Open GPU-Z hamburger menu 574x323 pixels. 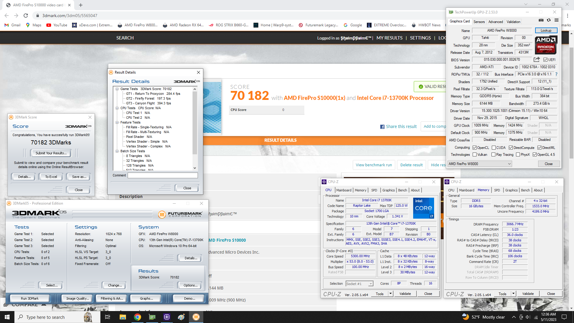tap(556, 20)
